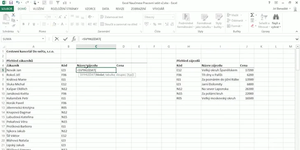Click the Copy icon in Schránka group

[x=13, y=20]
